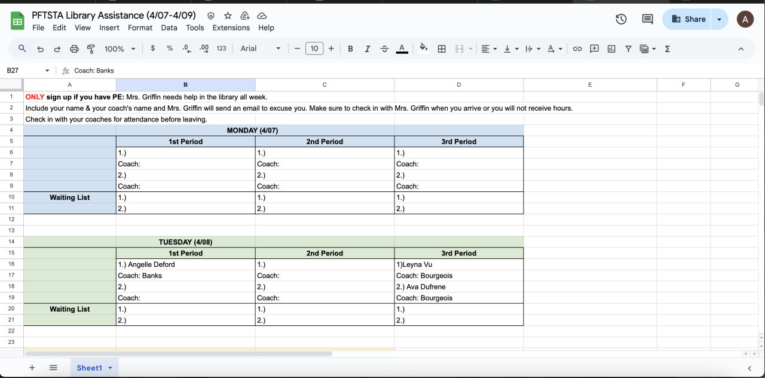This screenshot has width=765, height=378.
Task: Click the search the menus magnifier icon
Action: point(22,48)
